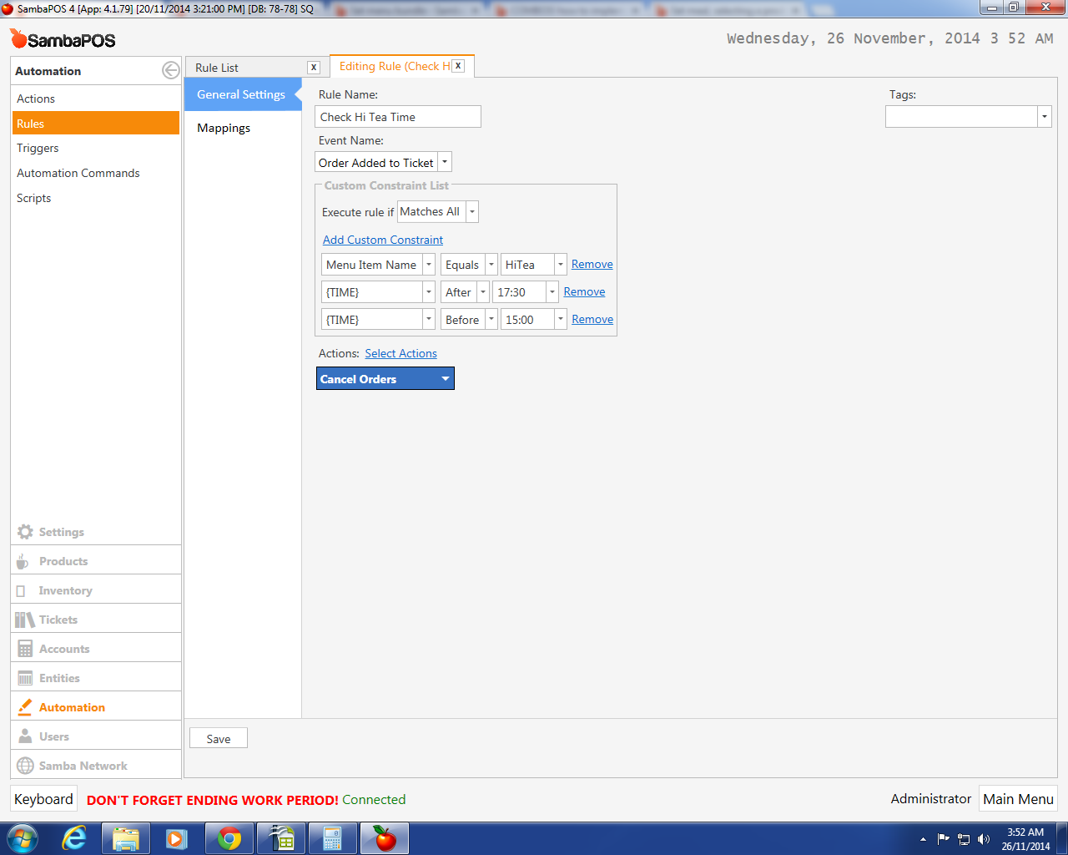The width and height of the screenshot is (1068, 855).
Task: Click the Main Menu button
Action: (x=1018, y=799)
